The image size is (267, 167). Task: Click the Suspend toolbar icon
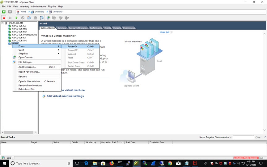pyautogui.click(x=10, y=18)
